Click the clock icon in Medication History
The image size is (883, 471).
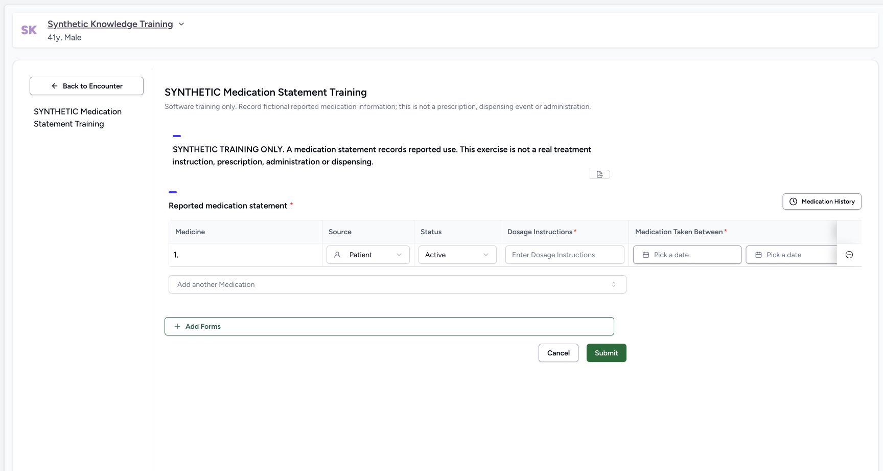793,201
